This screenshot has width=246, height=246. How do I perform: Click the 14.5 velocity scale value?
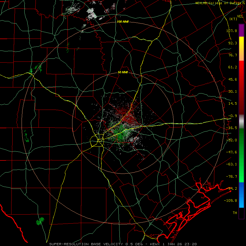pos(233,104)
